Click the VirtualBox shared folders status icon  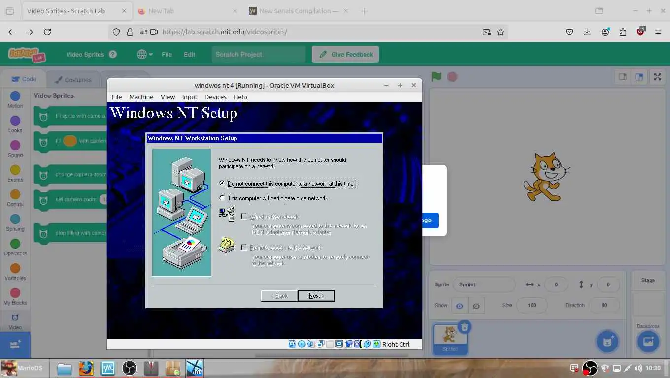[348, 344]
